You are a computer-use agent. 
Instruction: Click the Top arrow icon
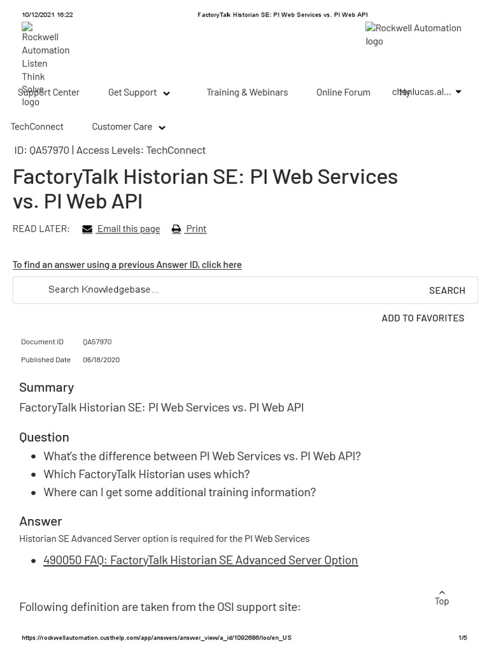click(x=442, y=592)
